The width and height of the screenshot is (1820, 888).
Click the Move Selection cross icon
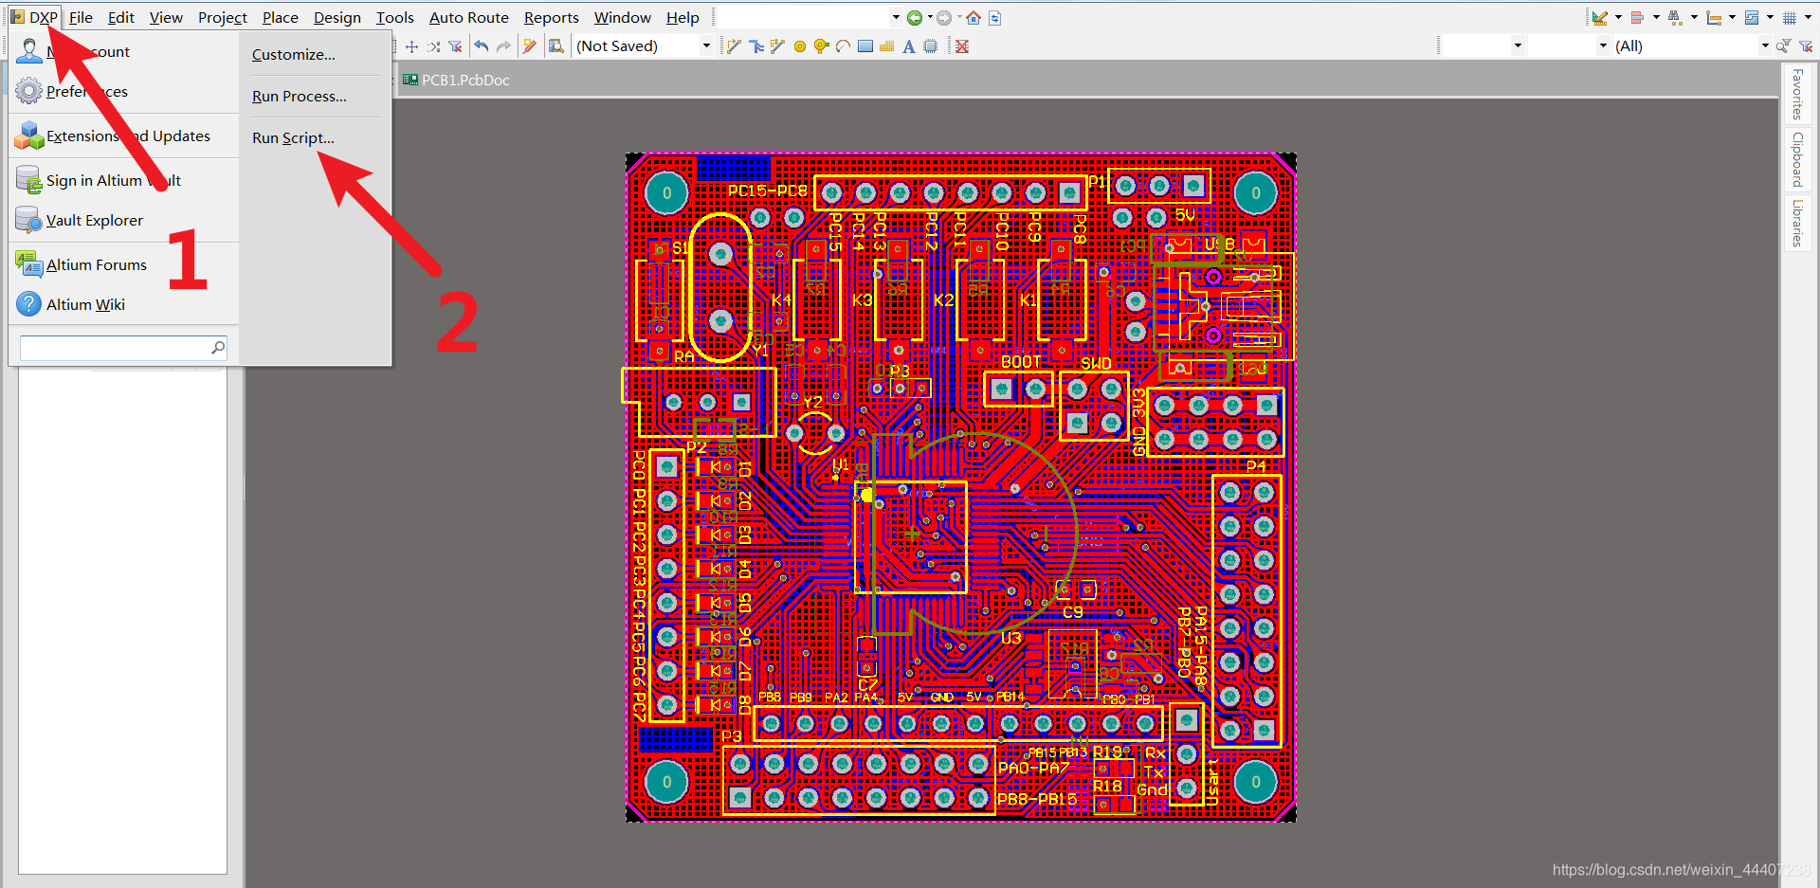[x=411, y=45]
